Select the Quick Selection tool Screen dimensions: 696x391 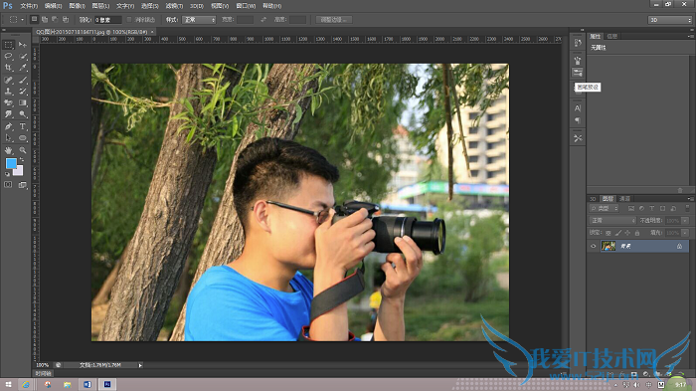pos(23,57)
